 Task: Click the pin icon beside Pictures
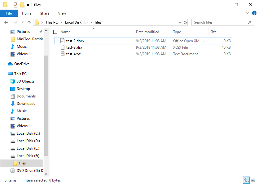coord(41,31)
